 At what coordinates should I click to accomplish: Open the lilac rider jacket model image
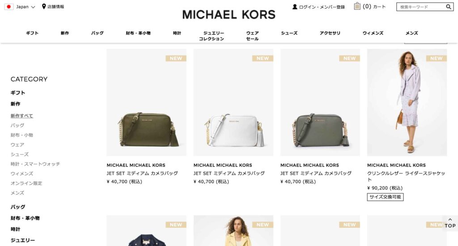click(407, 102)
